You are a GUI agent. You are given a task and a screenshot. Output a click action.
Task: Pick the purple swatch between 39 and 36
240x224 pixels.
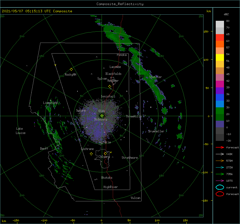pyautogui.click(x=220, y=91)
